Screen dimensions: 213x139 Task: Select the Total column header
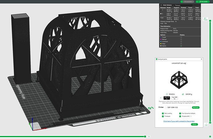197,8
